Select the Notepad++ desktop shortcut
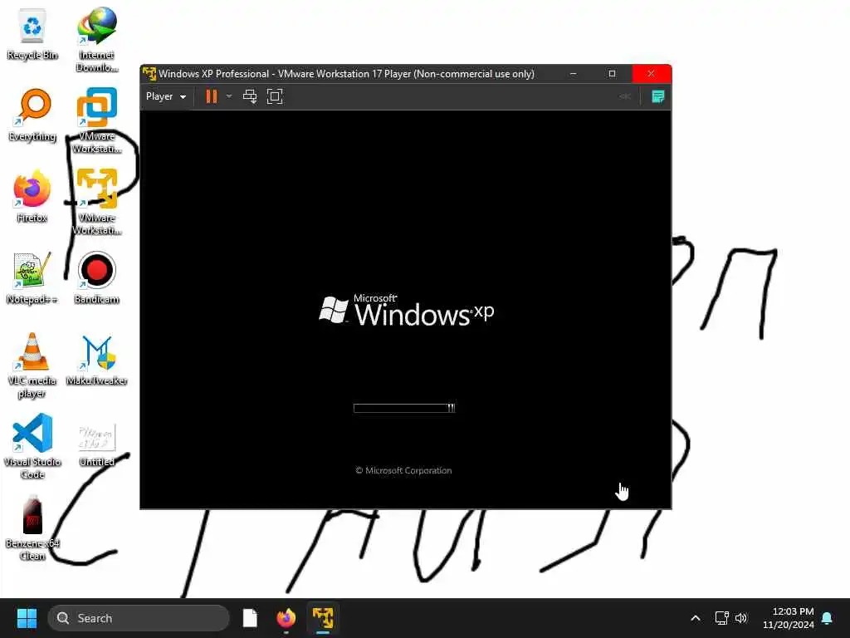850x638 pixels. tap(32, 277)
